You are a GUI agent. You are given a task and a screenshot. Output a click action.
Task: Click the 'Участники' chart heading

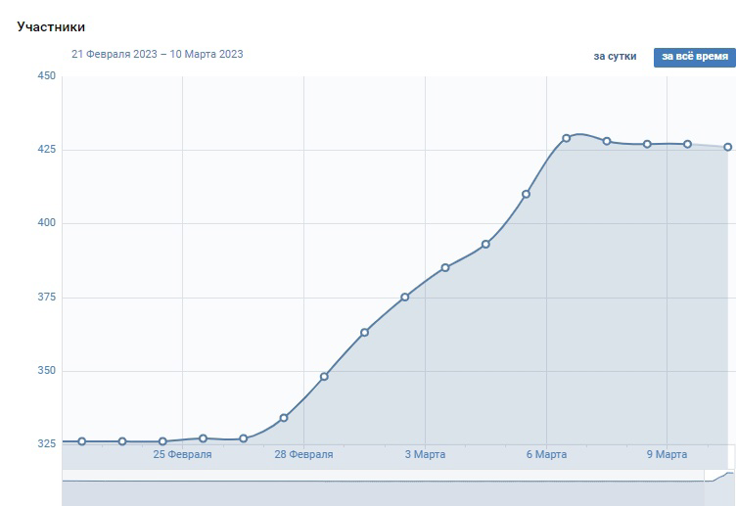[51, 26]
